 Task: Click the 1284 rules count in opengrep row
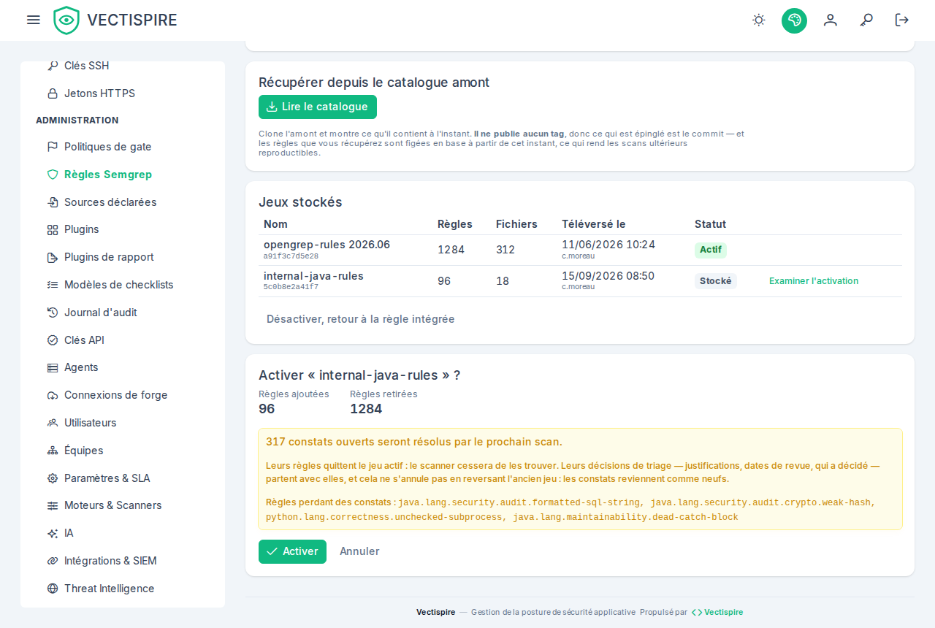(451, 250)
